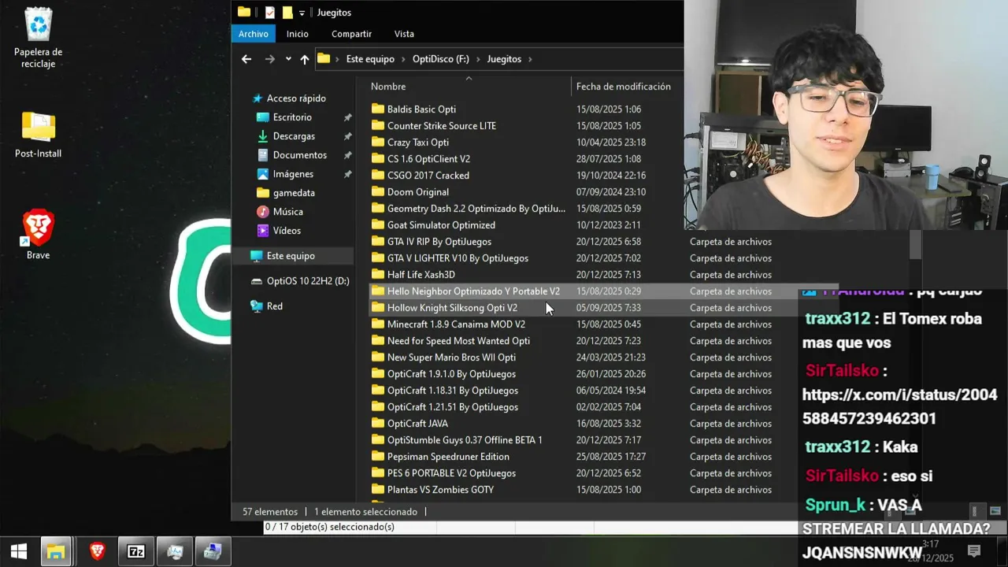Select GTA IV RIP By OptiJuegos folder

tap(439, 242)
